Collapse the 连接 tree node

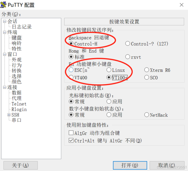point(4,87)
